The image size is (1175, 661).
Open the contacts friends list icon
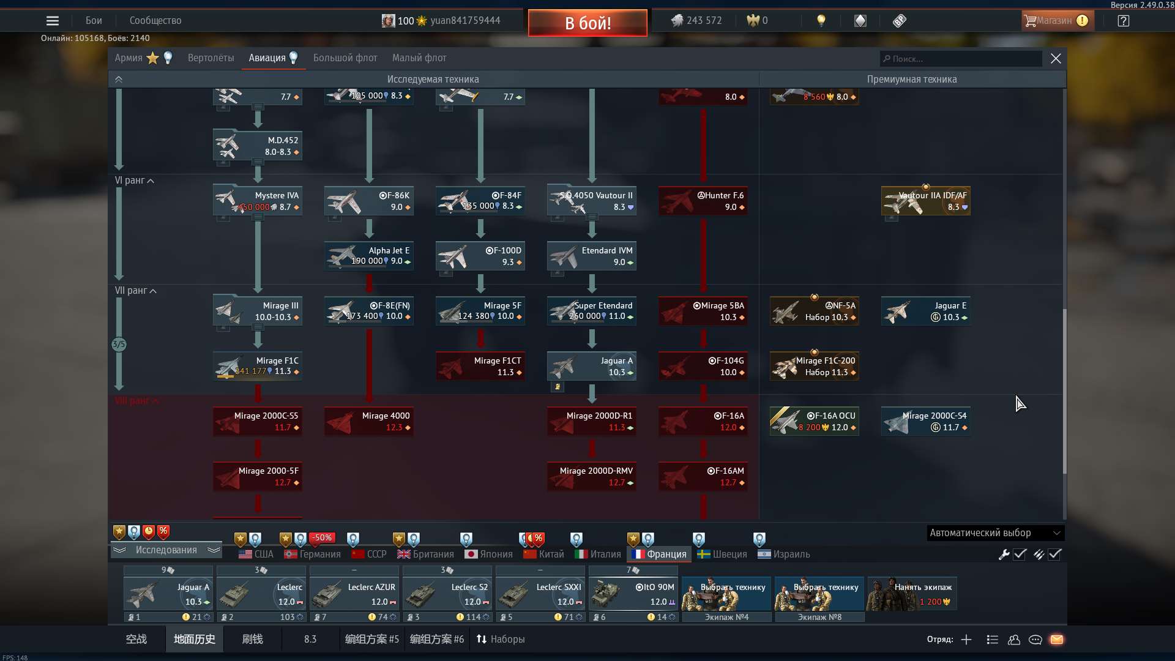1014,640
